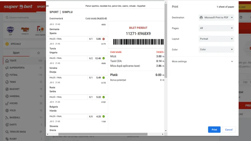Click the Plată amount 0.00
251x141 pixels.
tap(158, 75)
